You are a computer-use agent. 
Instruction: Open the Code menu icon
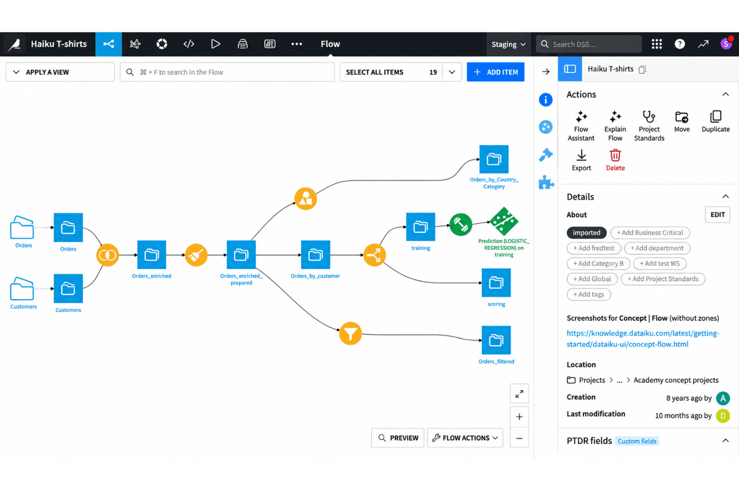pyautogui.click(x=189, y=44)
